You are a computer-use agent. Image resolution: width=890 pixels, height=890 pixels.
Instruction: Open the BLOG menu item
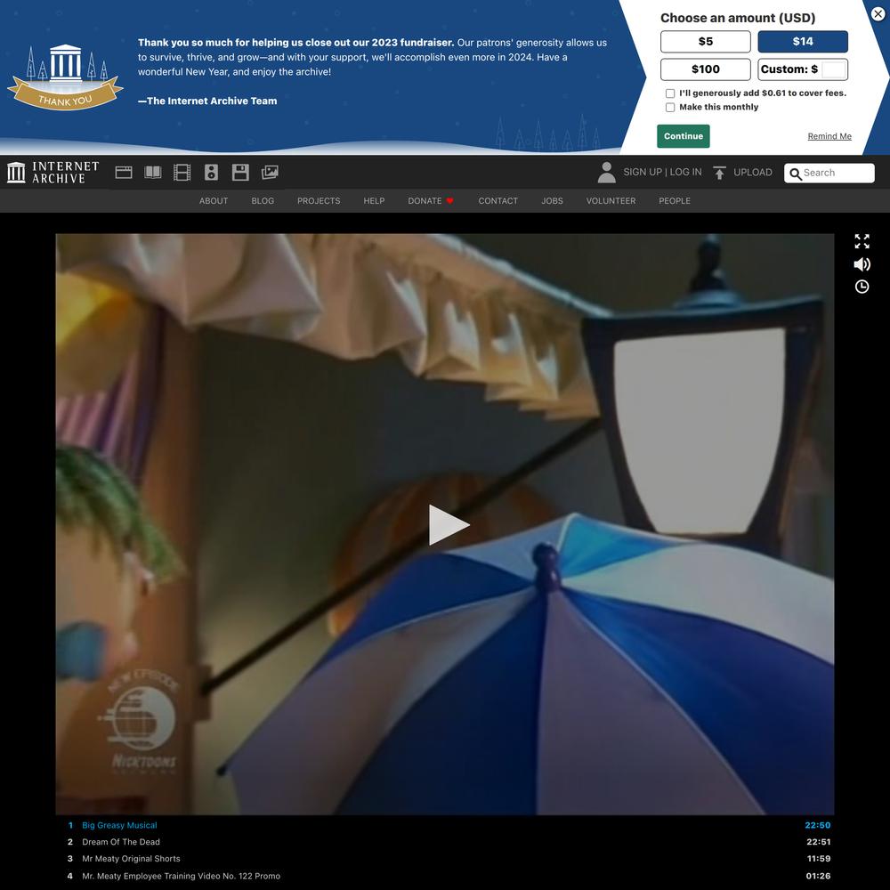coord(263,201)
